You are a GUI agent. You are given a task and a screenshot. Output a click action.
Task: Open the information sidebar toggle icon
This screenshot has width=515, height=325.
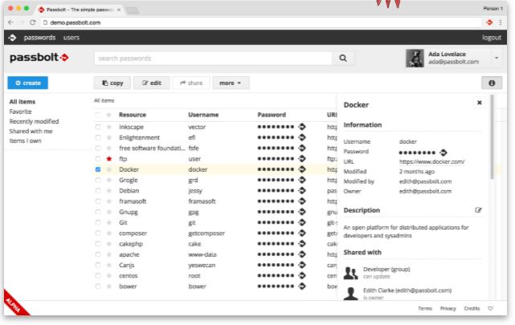[492, 83]
